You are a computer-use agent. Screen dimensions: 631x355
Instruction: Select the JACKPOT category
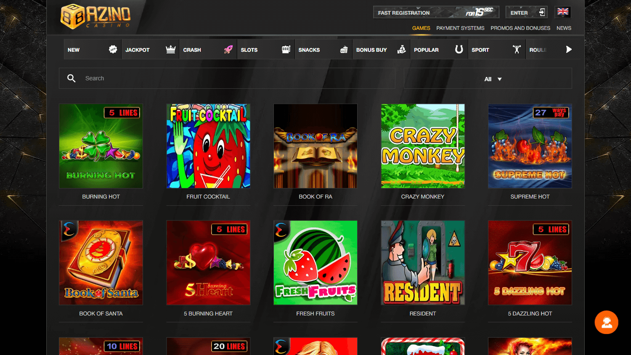click(x=150, y=50)
